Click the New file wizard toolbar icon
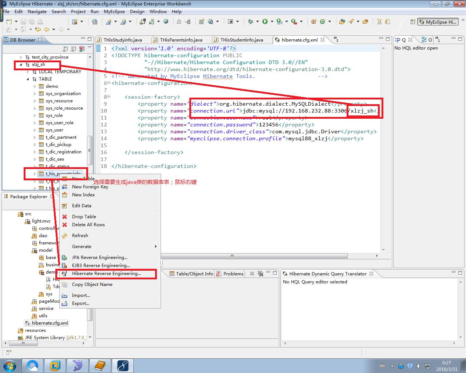This screenshot has width=466, height=373. (x=9, y=21)
